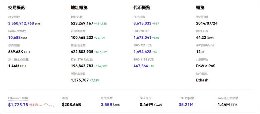Click the 活跃地址数 label
Screen dimensions: 260x114
click(78, 74)
